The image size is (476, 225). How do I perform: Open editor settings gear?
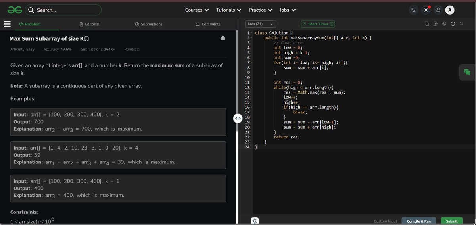point(444,24)
